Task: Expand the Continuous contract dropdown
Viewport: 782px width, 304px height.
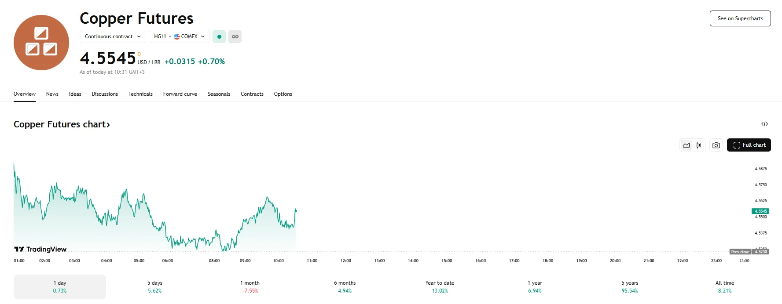Action: [113, 36]
